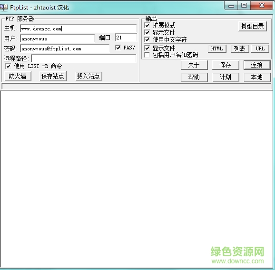The width and height of the screenshot is (275, 270).
Task: Minimize the FtpList window
Action: pyautogui.click(x=231, y=6)
